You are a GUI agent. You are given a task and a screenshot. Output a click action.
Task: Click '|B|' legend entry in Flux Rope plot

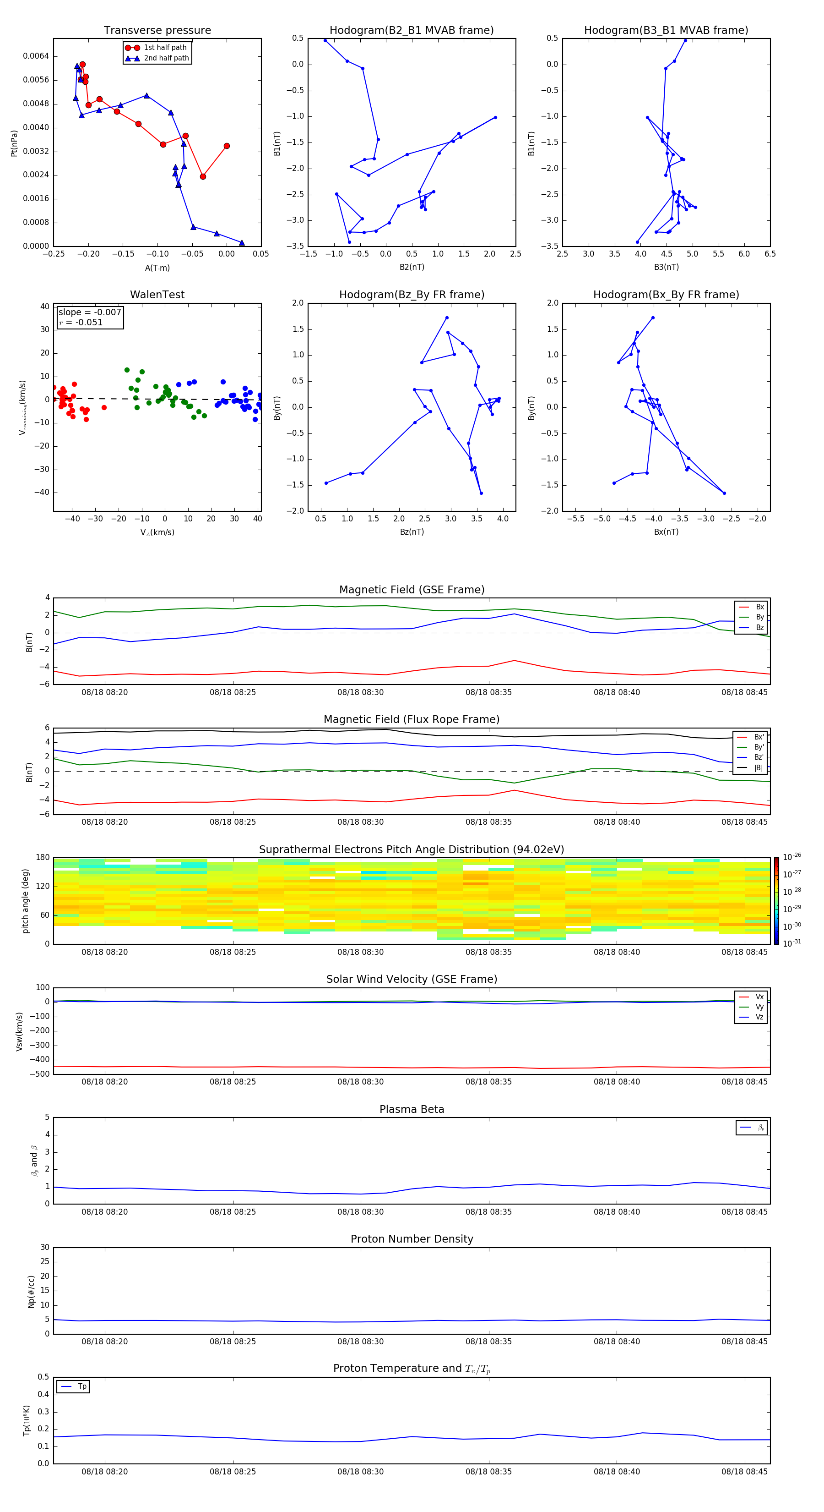pos(751,768)
